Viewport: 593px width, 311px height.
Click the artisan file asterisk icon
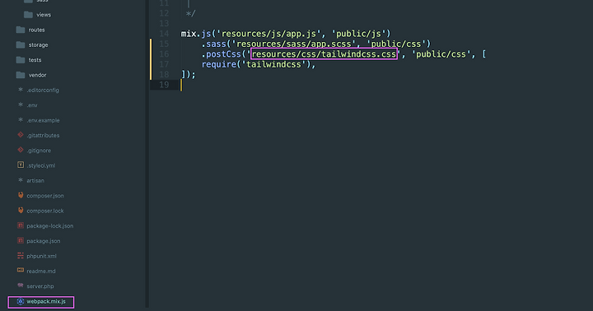point(21,180)
